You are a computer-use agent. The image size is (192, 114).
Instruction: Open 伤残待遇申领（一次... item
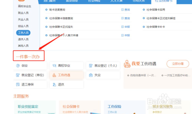coord(143,75)
